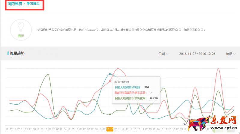Click the date range 2016-11-27~2016-12-26

click(197, 54)
